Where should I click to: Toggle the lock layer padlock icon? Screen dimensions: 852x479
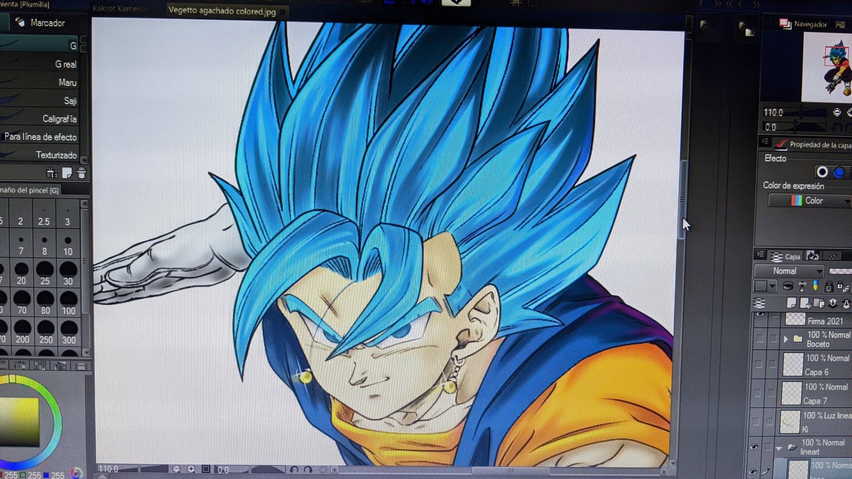coord(829,286)
